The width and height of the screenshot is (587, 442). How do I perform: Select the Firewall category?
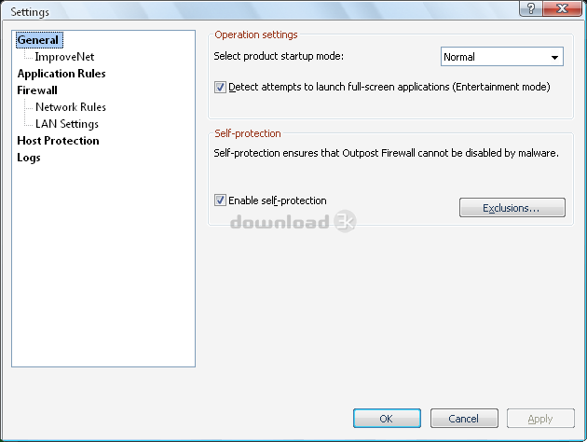(37, 90)
